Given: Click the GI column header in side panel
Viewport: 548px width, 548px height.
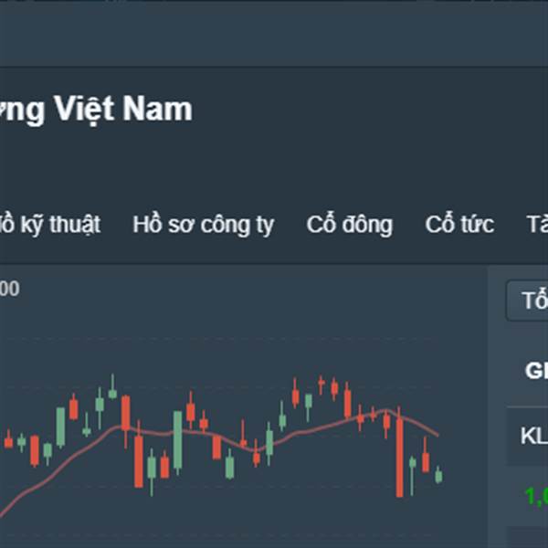Looking at the screenshot, I should [x=536, y=371].
